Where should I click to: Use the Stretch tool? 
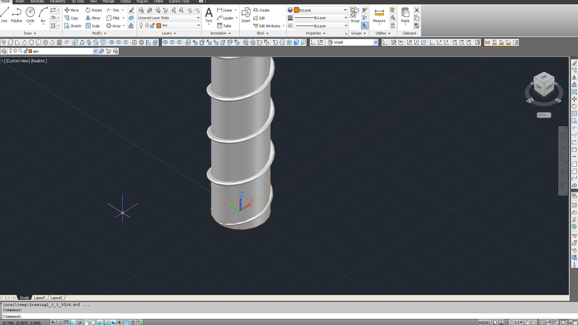pos(73,26)
